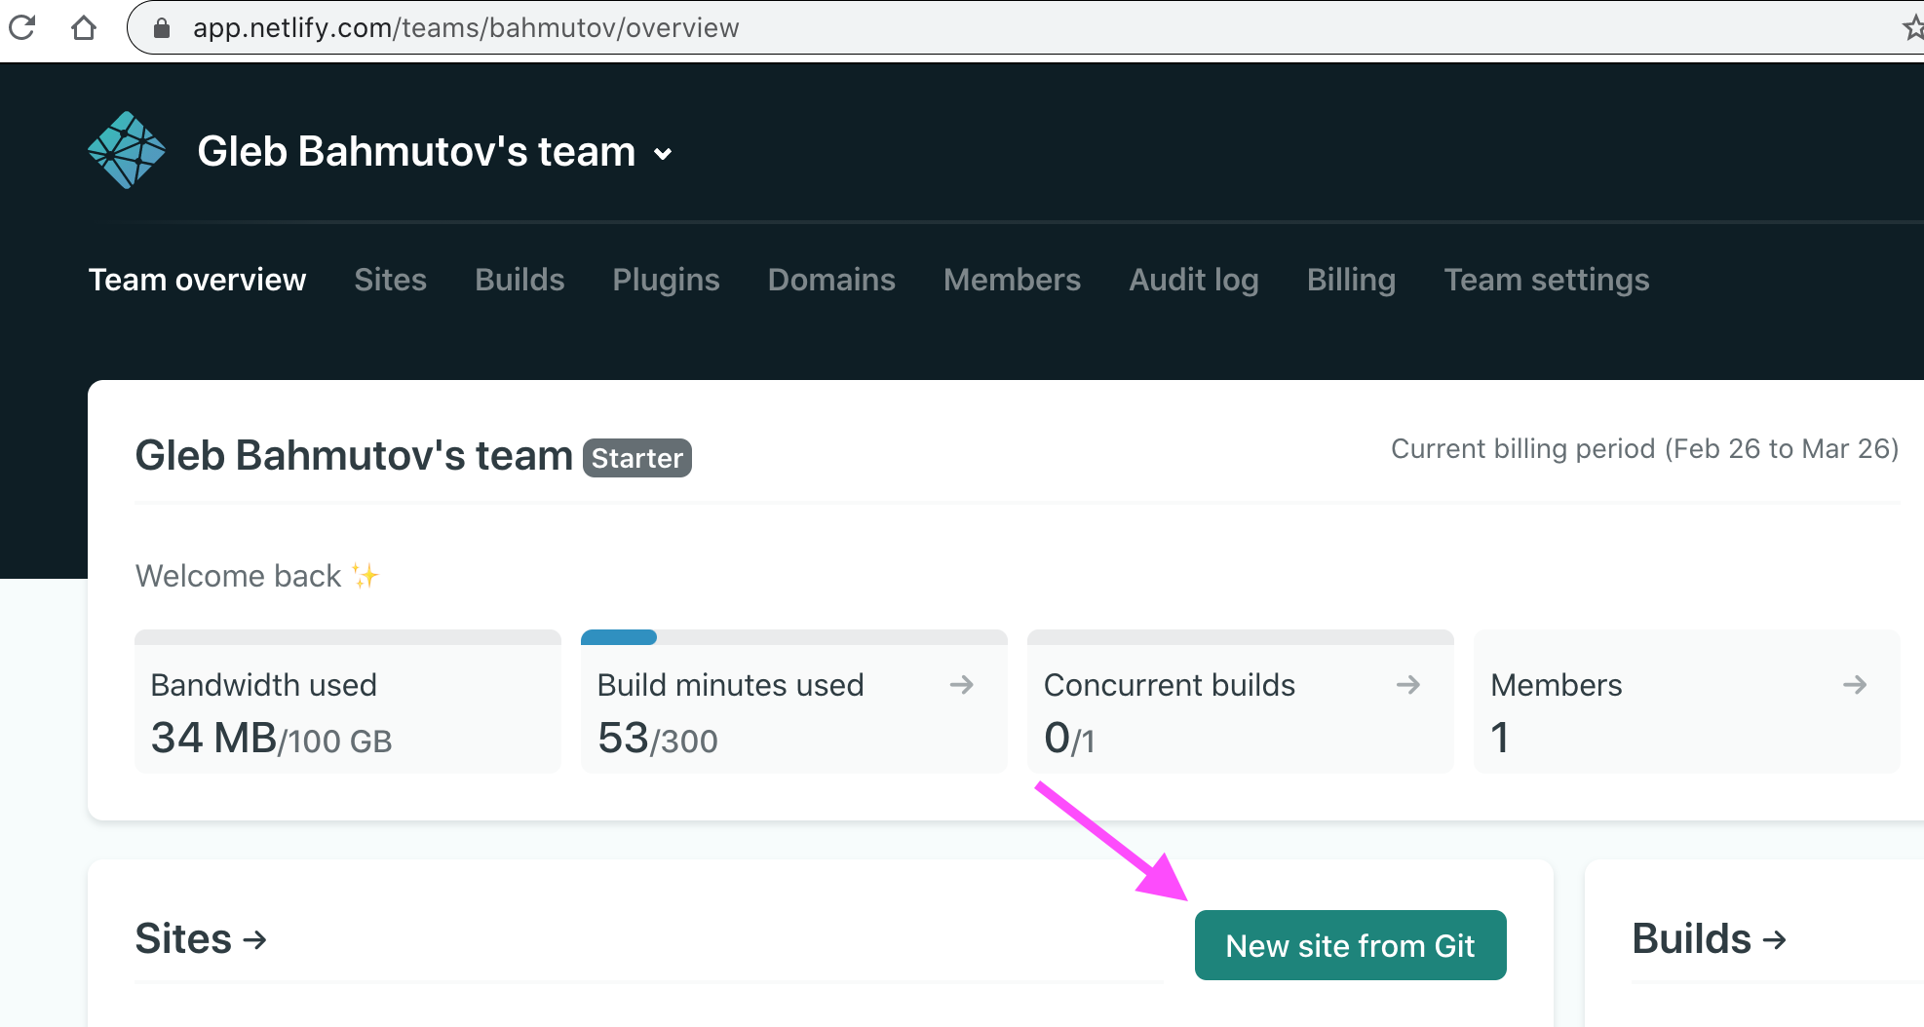Click the Starter plan badge

[637, 458]
